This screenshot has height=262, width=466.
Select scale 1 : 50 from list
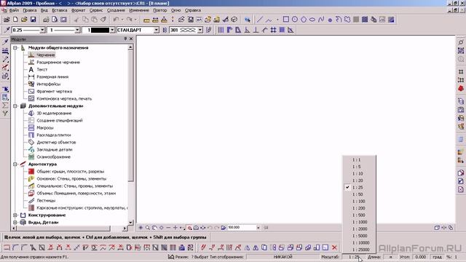[359, 194]
